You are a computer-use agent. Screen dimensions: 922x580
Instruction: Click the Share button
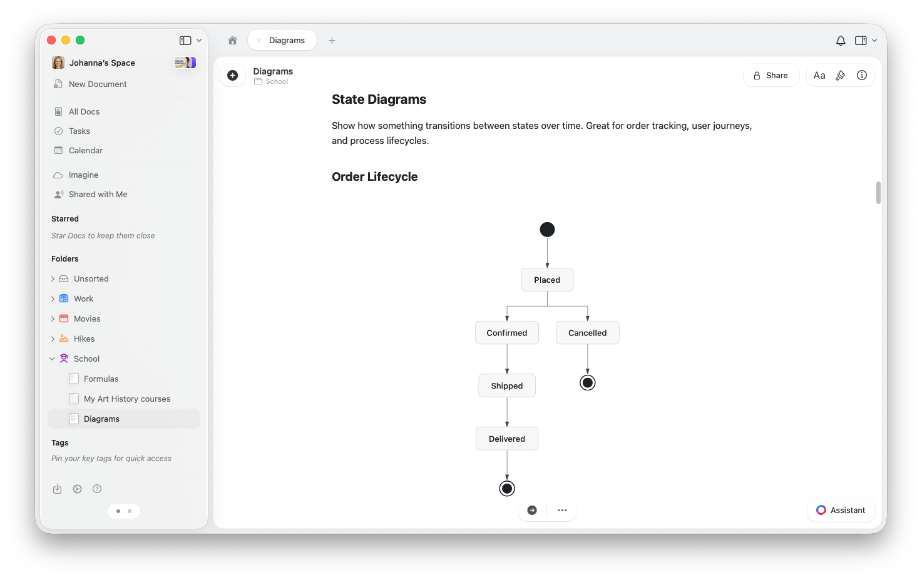coord(771,75)
